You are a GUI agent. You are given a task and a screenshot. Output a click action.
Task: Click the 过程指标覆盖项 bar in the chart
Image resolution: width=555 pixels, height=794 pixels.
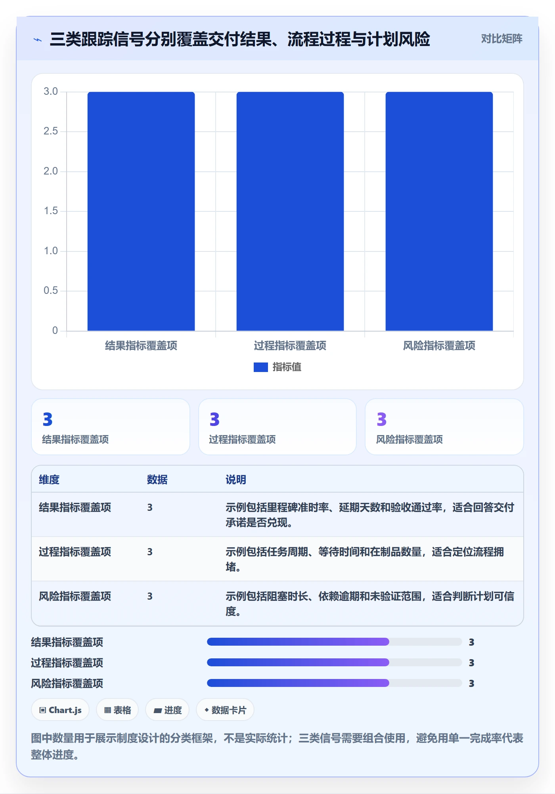pos(290,211)
